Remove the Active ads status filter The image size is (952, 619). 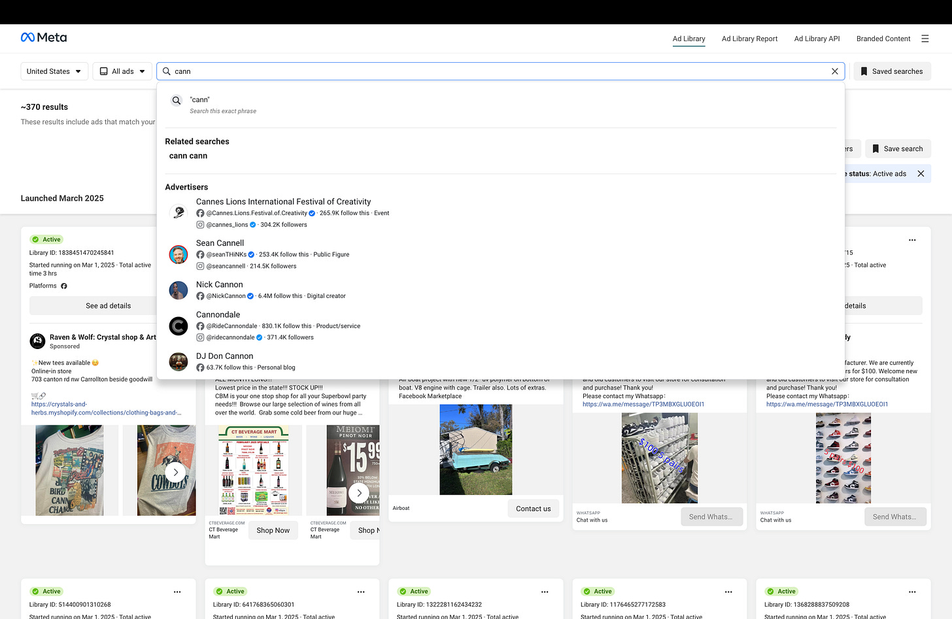pos(921,174)
